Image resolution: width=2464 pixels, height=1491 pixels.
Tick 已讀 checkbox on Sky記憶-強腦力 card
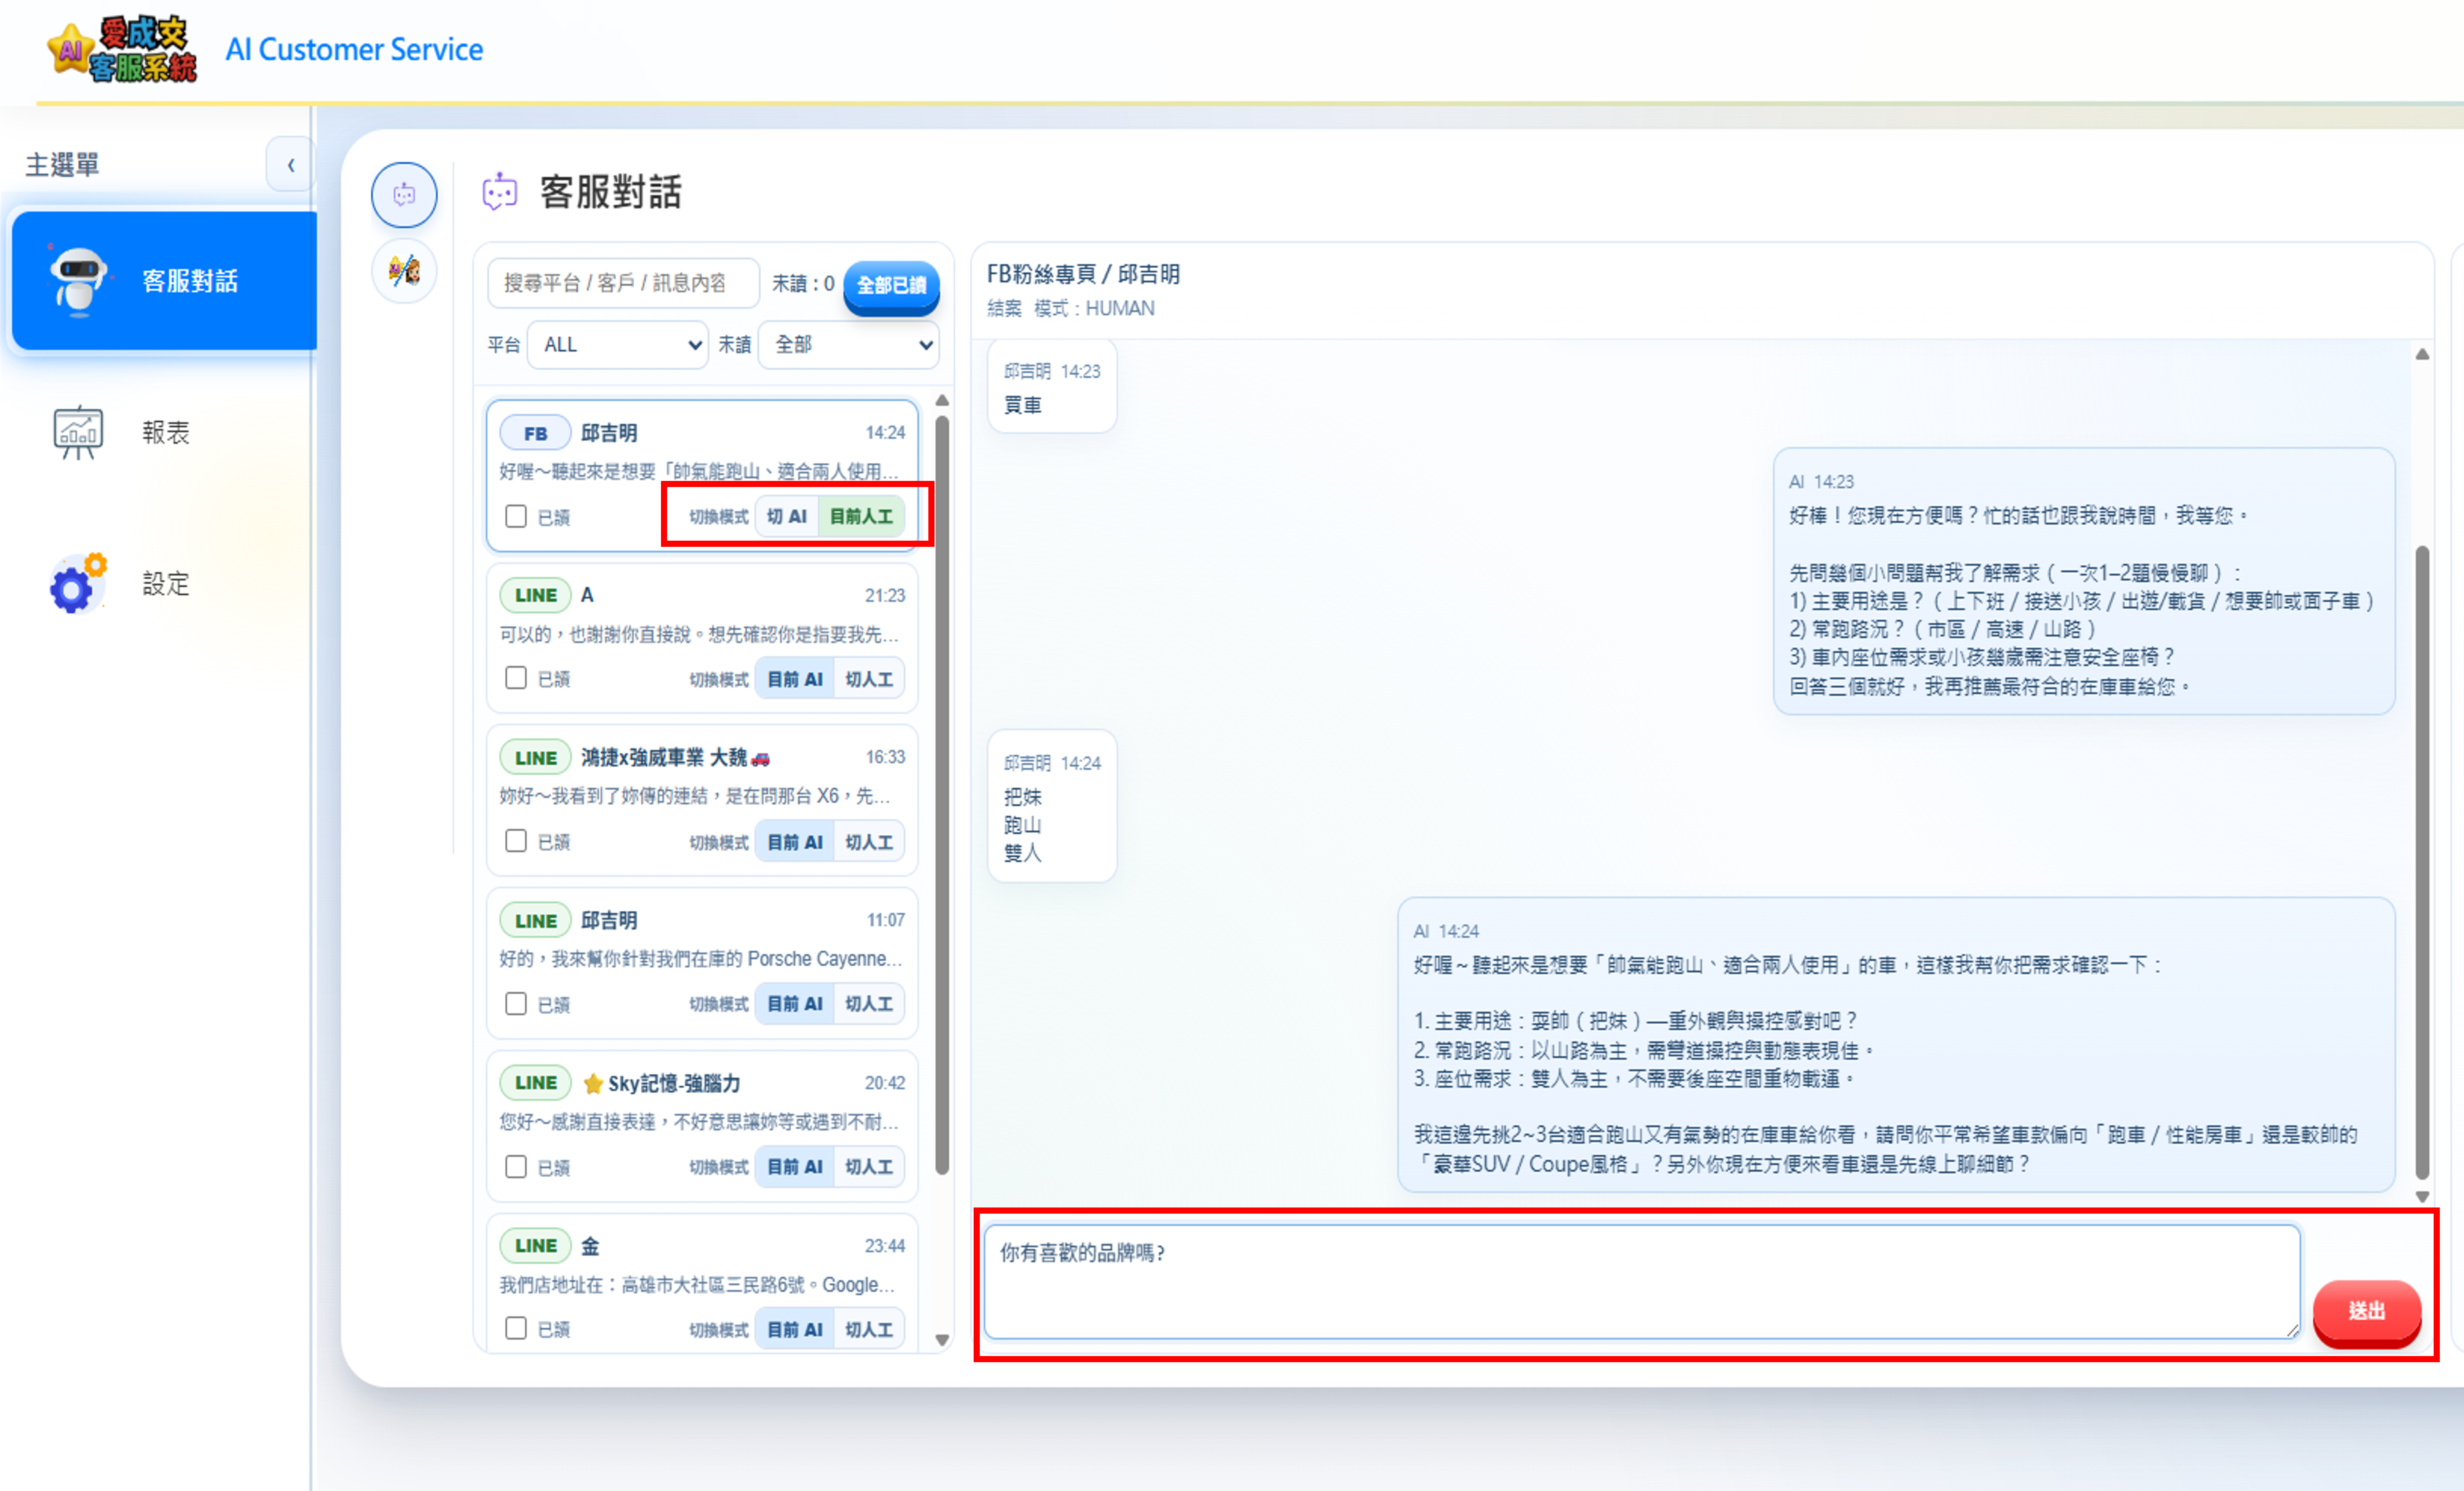tap(516, 1166)
